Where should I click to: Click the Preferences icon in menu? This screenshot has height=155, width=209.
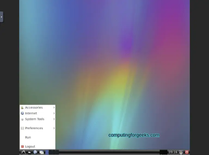[x=22, y=128]
